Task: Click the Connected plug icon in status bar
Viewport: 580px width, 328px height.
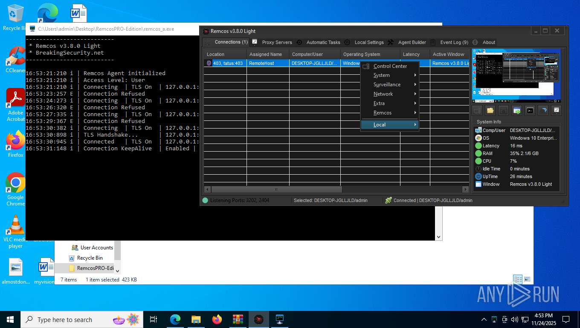Action: click(x=388, y=200)
